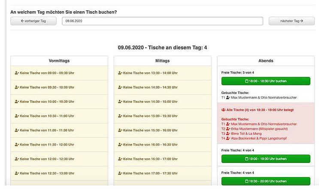330x190 pixels.
Task: Select the 'Mittags' column header
Action: (162, 61)
